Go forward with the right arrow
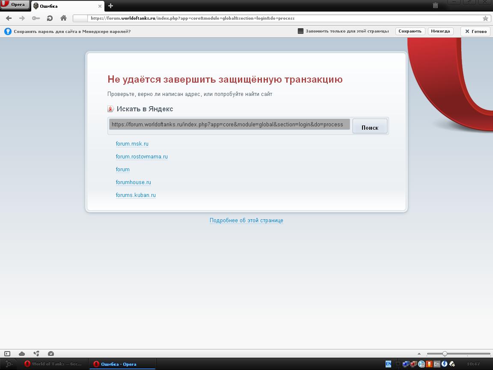The height and width of the screenshot is (370, 493). click(22, 18)
